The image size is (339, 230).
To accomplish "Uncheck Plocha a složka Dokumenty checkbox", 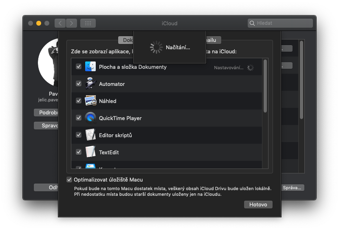I will (x=79, y=66).
